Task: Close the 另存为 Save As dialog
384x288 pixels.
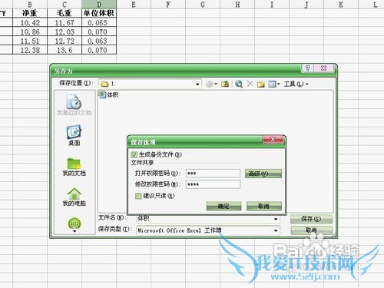Action: pyautogui.click(x=323, y=68)
